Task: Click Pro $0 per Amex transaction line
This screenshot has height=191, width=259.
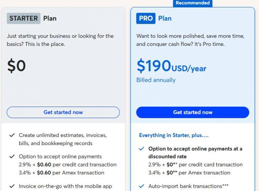Action: pos(189,172)
